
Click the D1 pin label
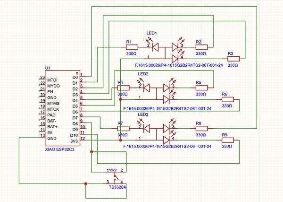[x=75, y=83]
